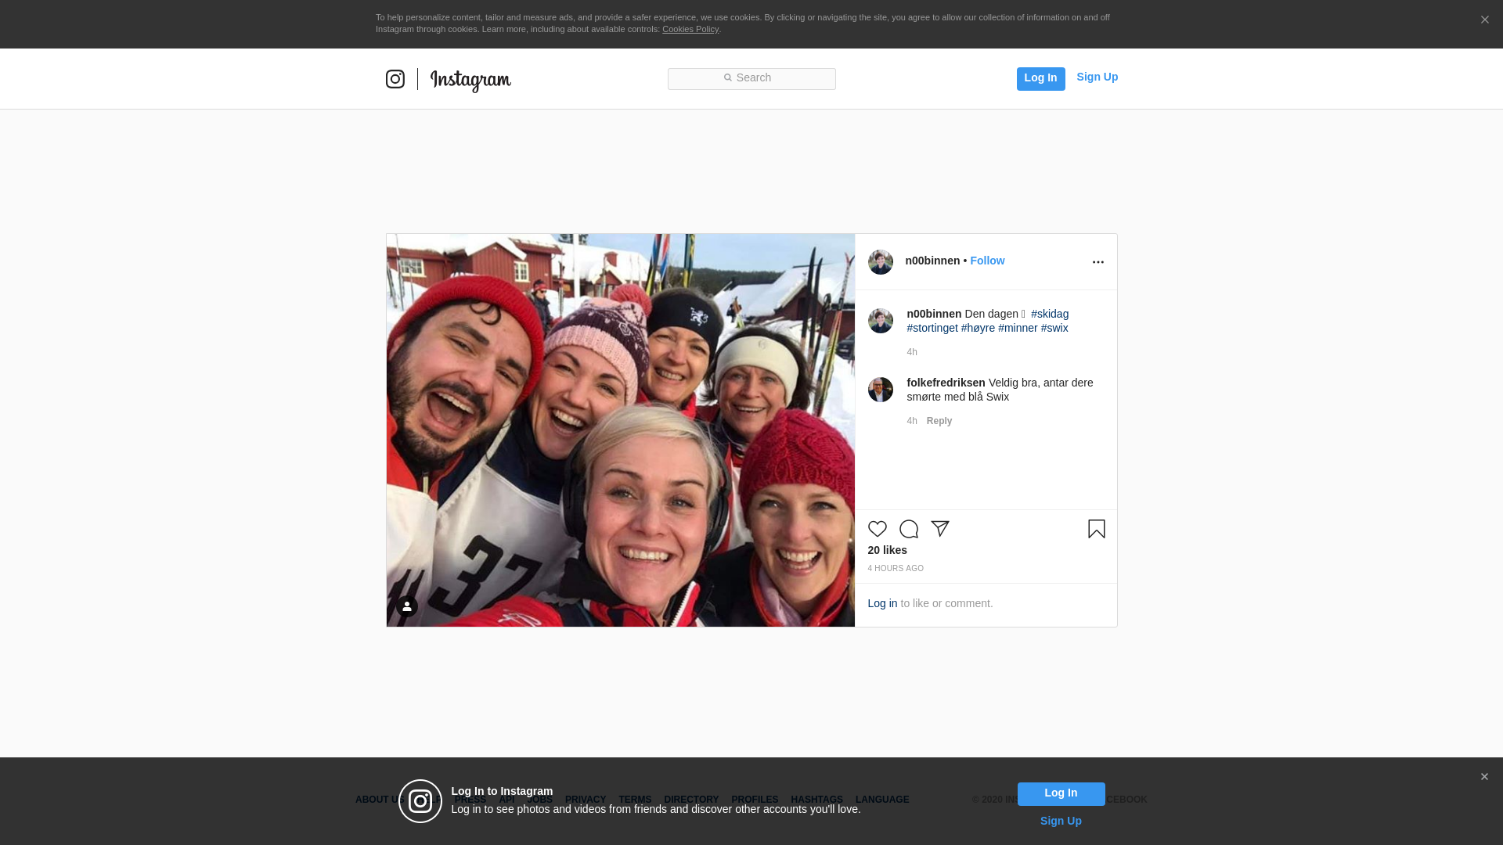Show tagged people icon on photo
Image resolution: width=1503 pixels, height=845 pixels.
click(x=407, y=606)
